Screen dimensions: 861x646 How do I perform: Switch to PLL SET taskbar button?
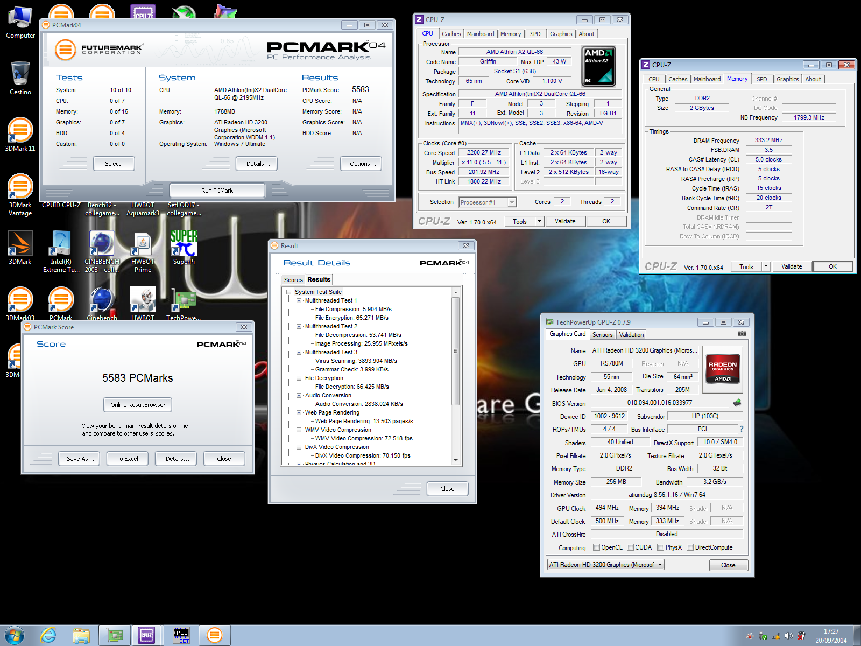[181, 636]
